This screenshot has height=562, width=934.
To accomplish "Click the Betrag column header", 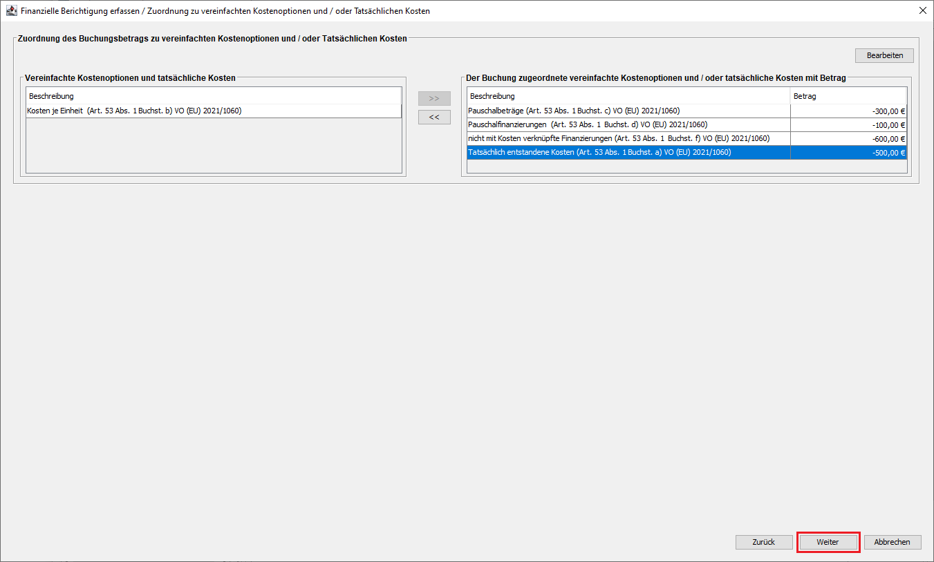I will tap(848, 96).
